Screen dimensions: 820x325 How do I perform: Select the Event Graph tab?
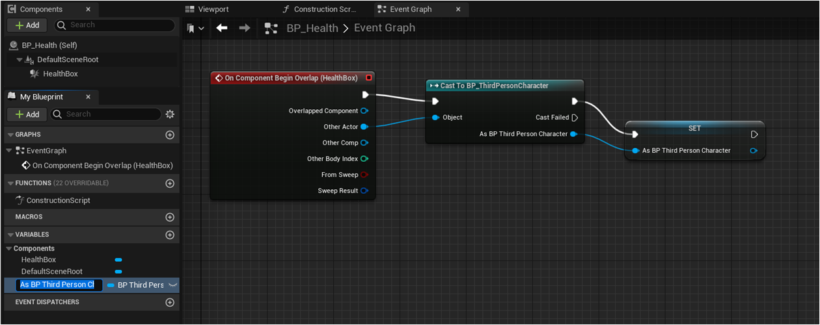tap(411, 9)
